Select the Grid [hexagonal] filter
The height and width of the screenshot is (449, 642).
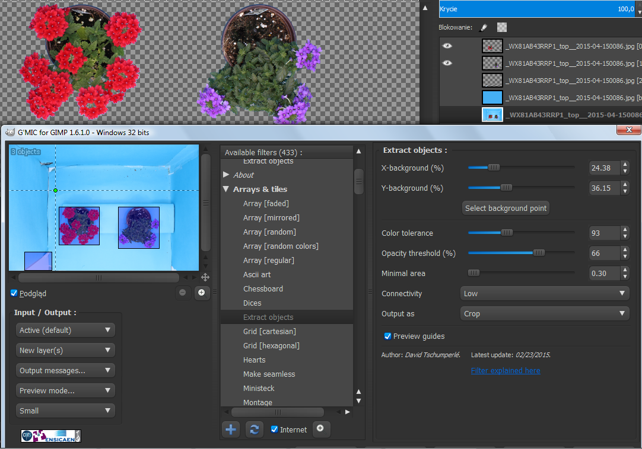(271, 345)
